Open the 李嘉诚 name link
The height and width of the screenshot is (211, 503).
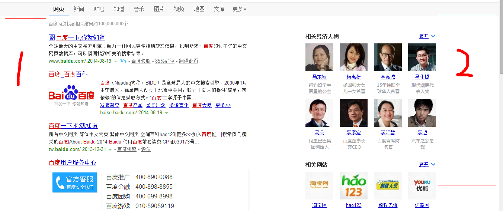(388, 77)
